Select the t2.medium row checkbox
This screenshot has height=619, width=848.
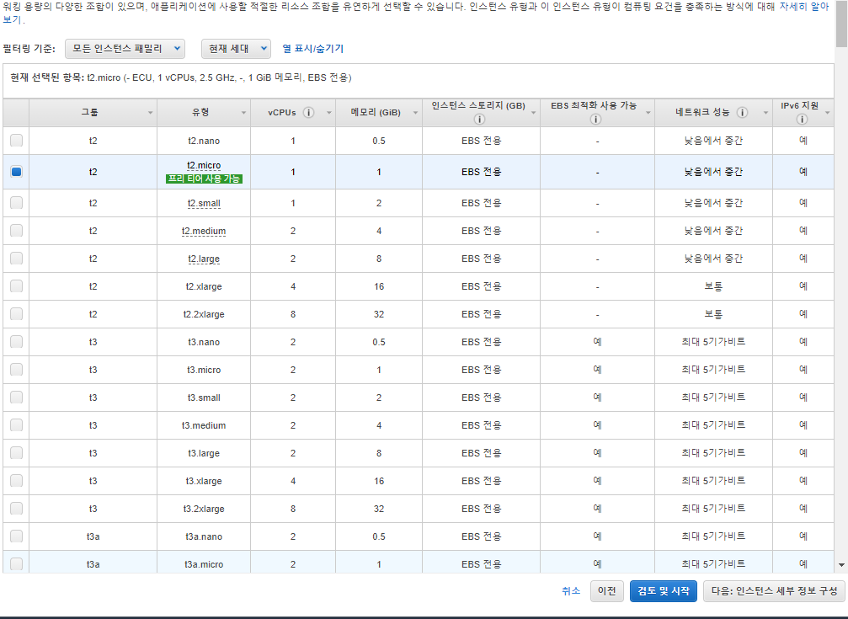pos(16,231)
